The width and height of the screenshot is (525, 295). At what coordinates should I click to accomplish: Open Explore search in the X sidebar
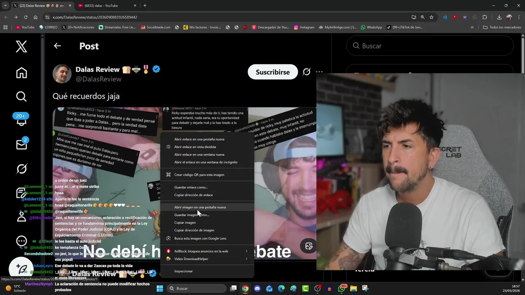click(21, 96)
